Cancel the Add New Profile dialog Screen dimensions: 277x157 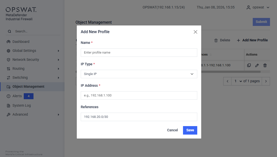tap(172, 130)
